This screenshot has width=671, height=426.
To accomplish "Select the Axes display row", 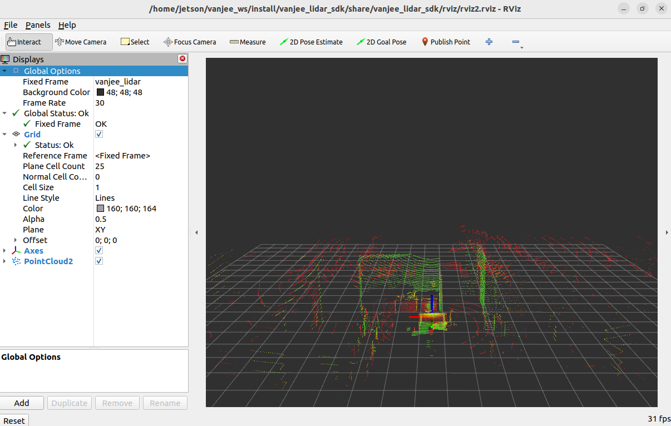I will tap(94, 251).
